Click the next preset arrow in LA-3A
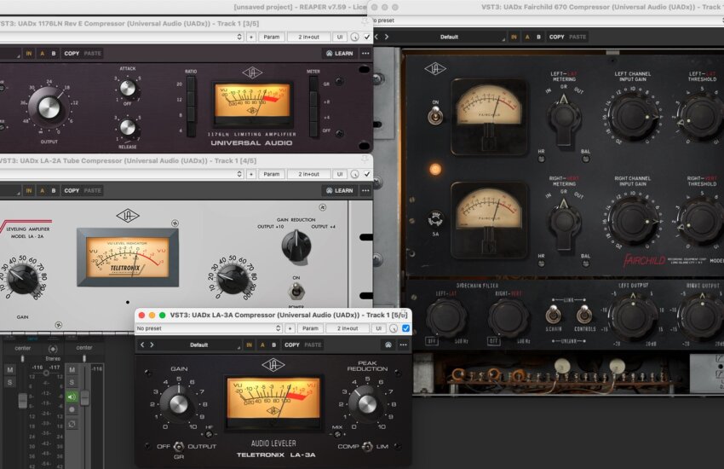The width and height of the screenshot is (724, 469). (152, 345)
